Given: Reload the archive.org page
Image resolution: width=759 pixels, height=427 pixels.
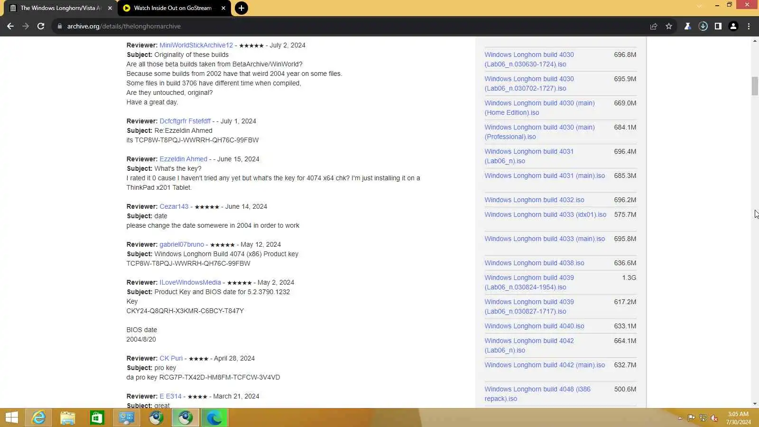Looking at the screenshot, I should click(x=41, y=26).
